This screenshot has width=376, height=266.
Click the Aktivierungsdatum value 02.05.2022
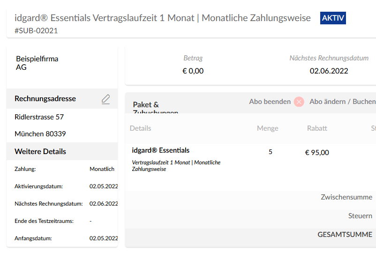click(x=104, y=186)
